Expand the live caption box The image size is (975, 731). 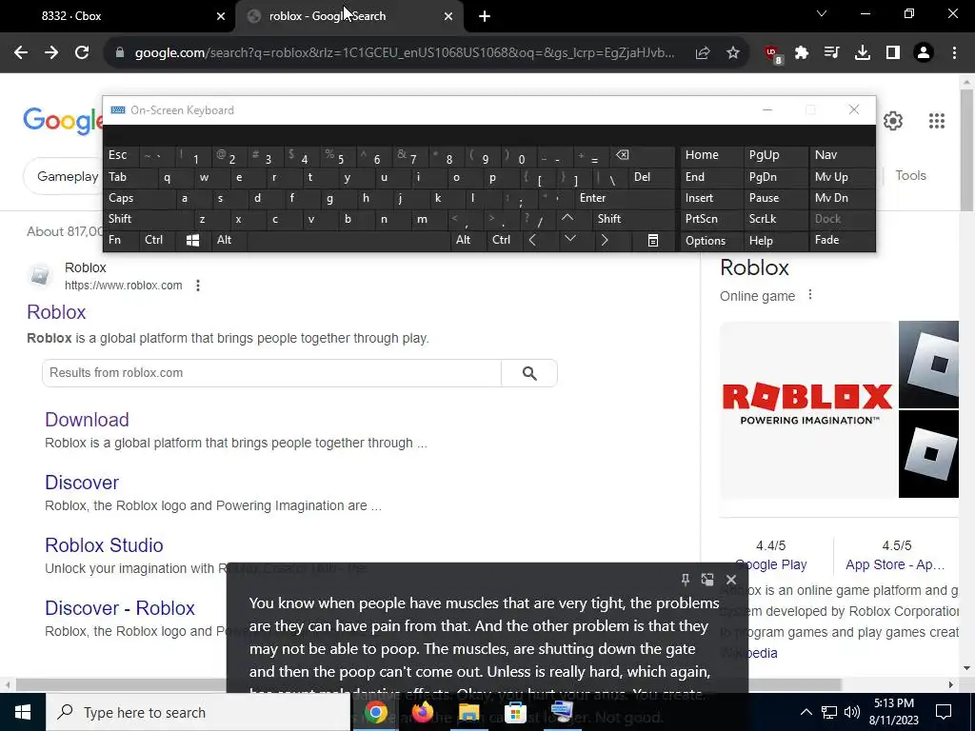pos(707,580)
